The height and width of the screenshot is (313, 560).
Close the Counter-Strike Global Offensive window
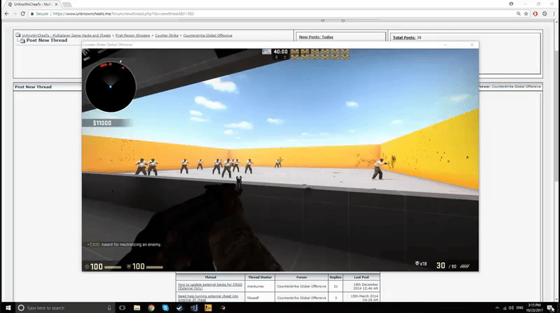click(472, 45)
